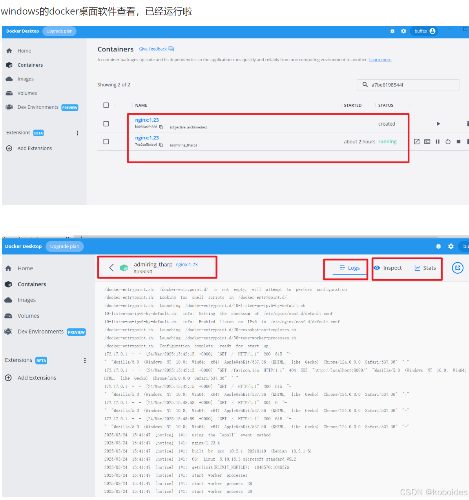The image size is (469, 500).
Task: Sort containers by STATUS column header
Action: 386,105
